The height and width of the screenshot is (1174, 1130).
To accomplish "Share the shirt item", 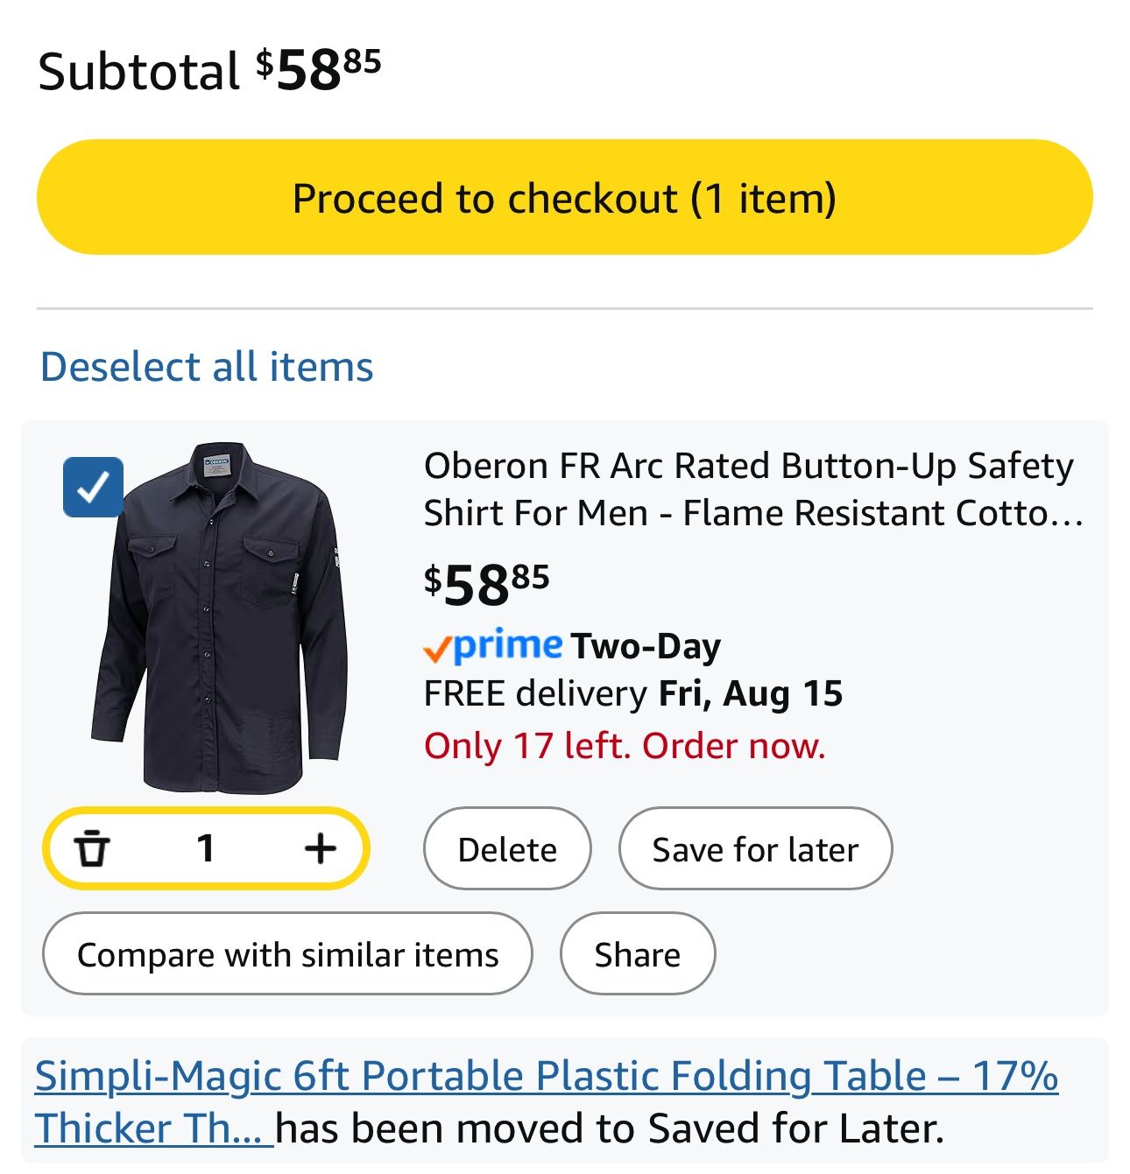I will point(637,954).
